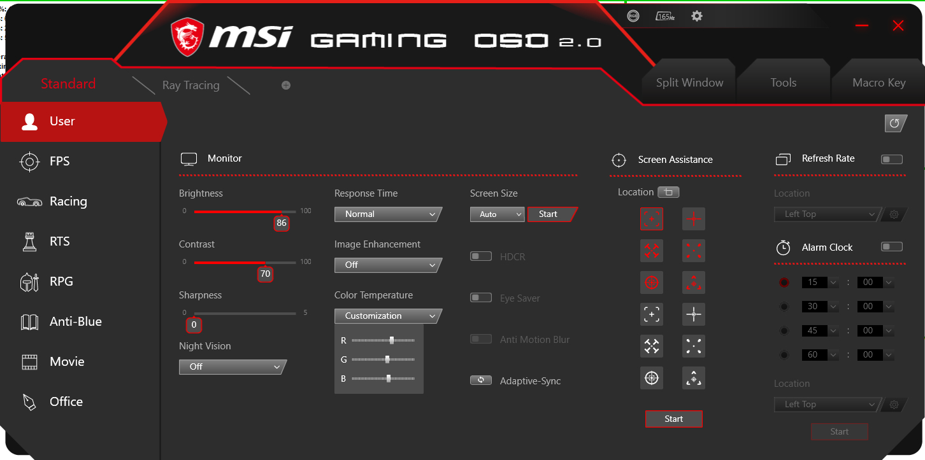Open the 30 minutes value dropdown
The image size is (925, 460).
point(821,307)
